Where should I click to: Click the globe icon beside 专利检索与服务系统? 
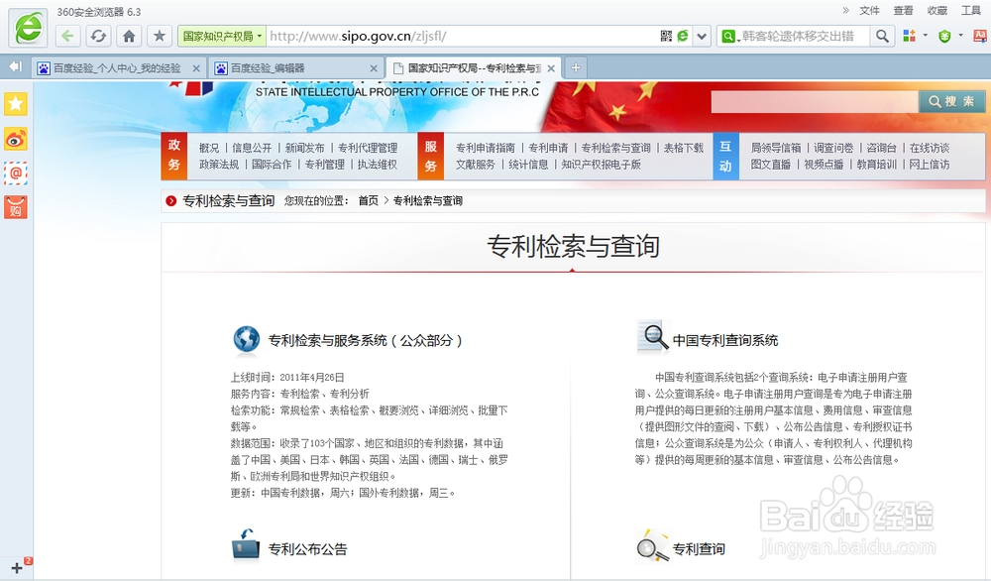coord(247,339)
